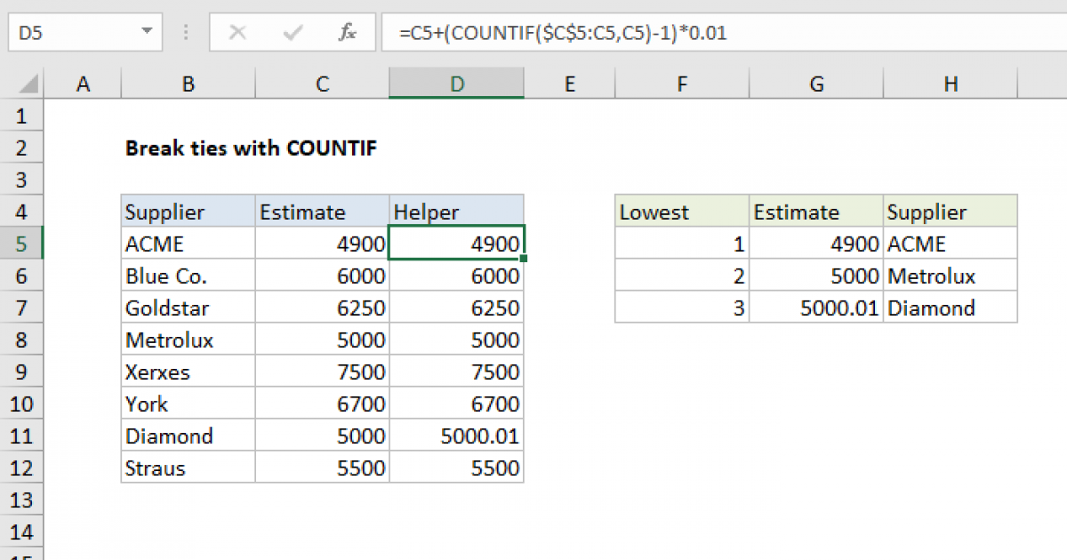Image resolution: width=1067 pixels, height=560 pixels.
Task: Click the fill handle on cell D5
Action: (525, 259)
